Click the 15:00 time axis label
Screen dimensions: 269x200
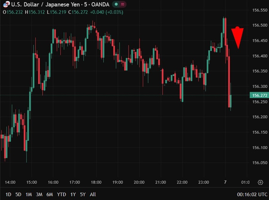tap(32, 182)
